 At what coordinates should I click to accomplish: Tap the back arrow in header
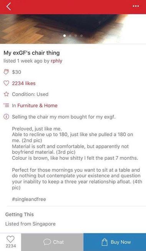[x=9, y=7]
